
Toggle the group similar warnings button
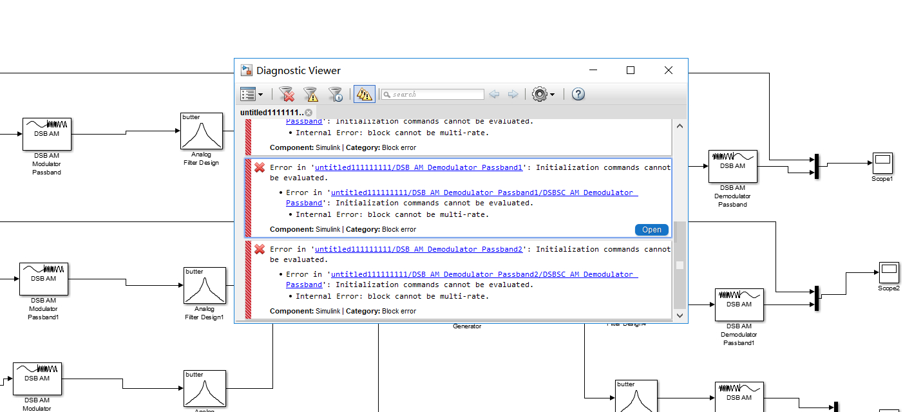365,94
